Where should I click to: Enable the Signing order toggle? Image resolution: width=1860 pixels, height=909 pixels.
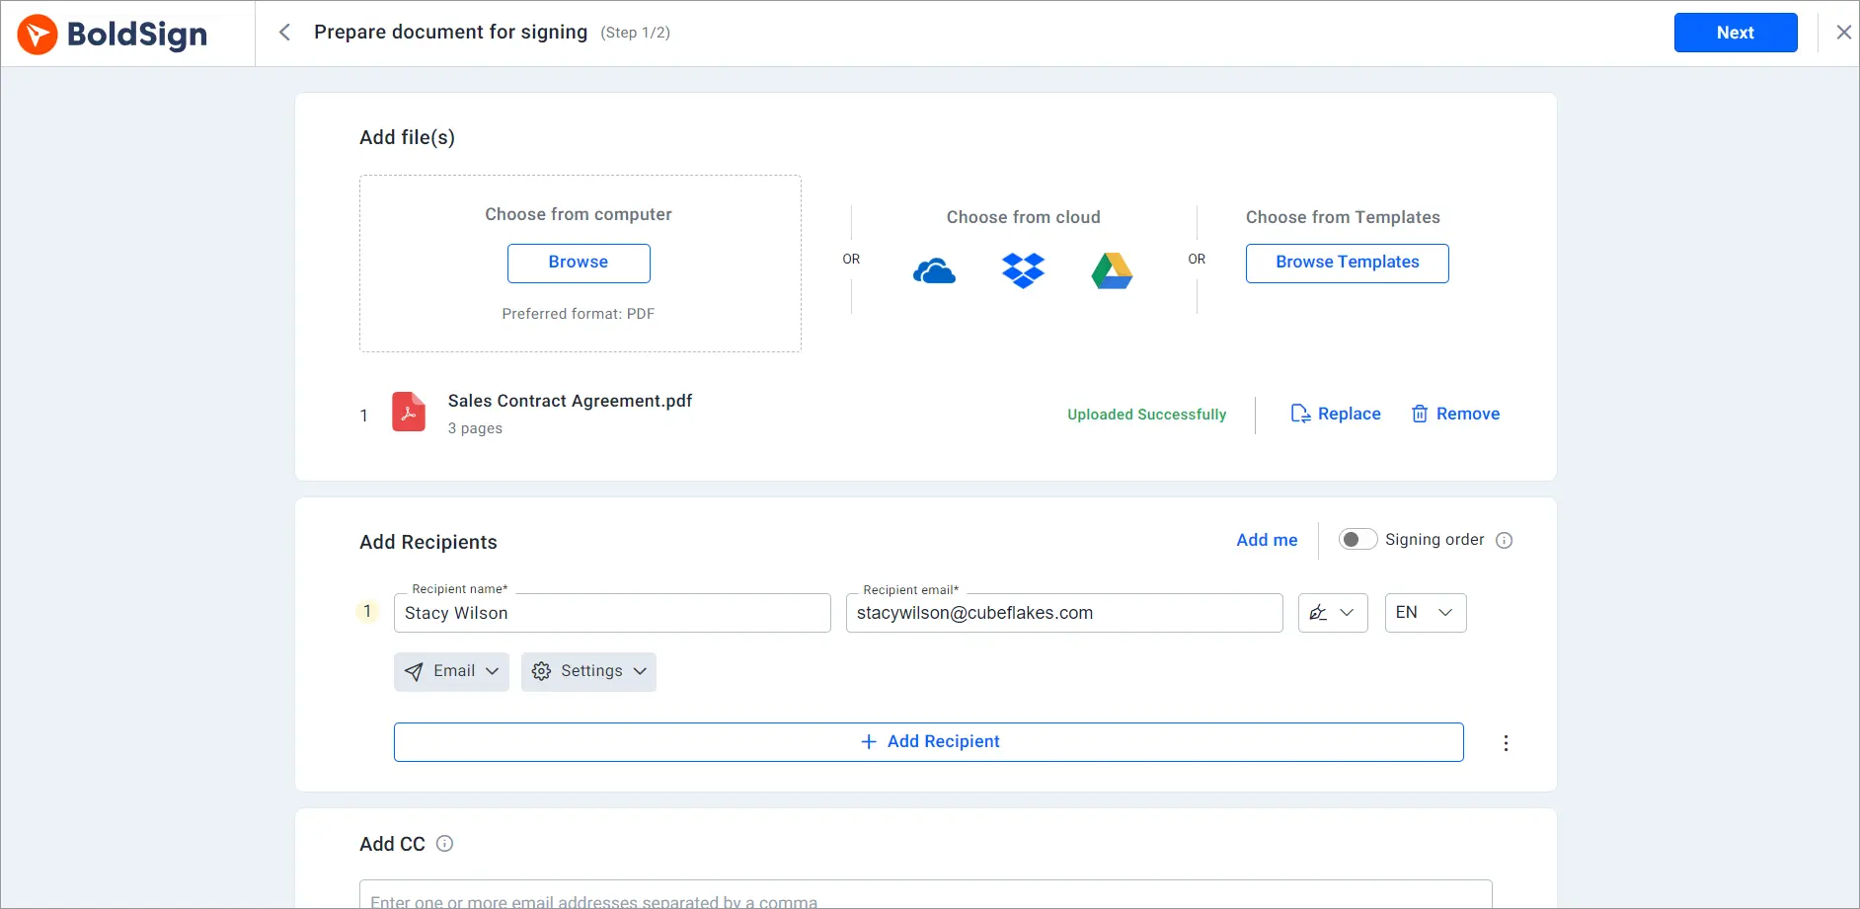pyautogui.click(x=1357, y=540)
